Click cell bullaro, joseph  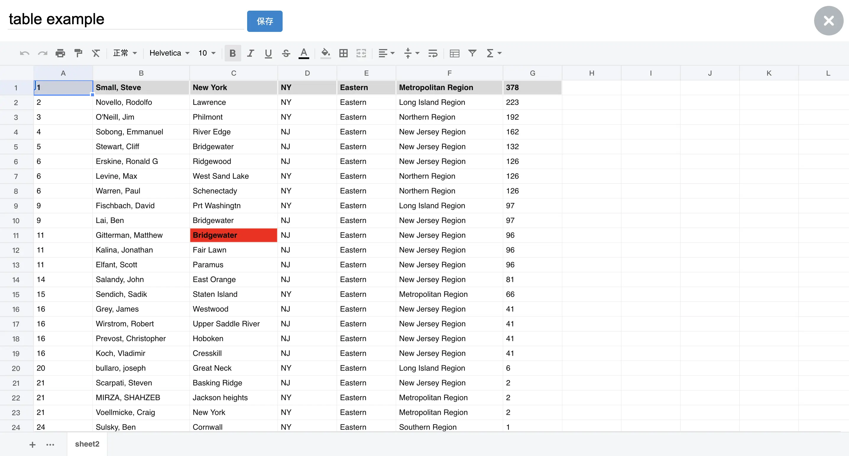(141, 368)
